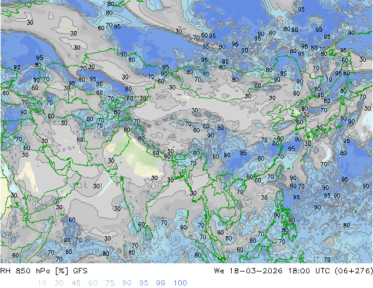Pick the 95 entry in the humidity legend
The height and width of the screenshot is (288, 373).
(144, 283)
